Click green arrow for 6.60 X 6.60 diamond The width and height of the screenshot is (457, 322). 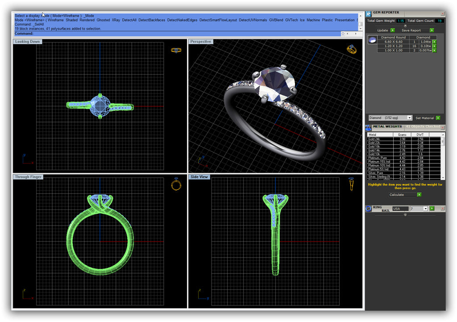coord(434,42)
